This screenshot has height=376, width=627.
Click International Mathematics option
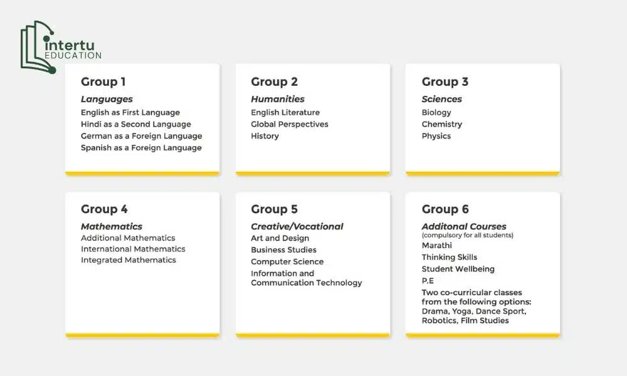pyautogui.click(x=133, y=249)
